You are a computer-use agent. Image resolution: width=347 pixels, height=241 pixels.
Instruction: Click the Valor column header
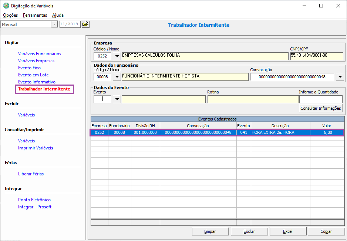pos(327,126)
